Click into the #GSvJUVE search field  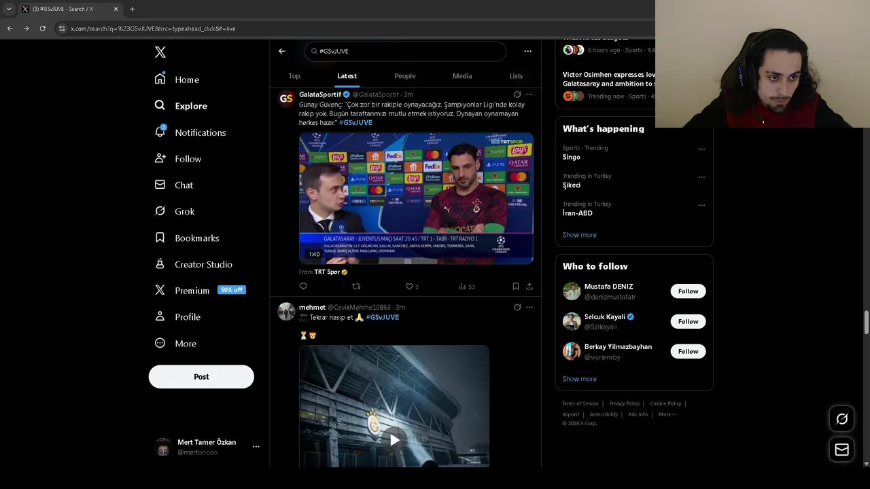(405, 51)
